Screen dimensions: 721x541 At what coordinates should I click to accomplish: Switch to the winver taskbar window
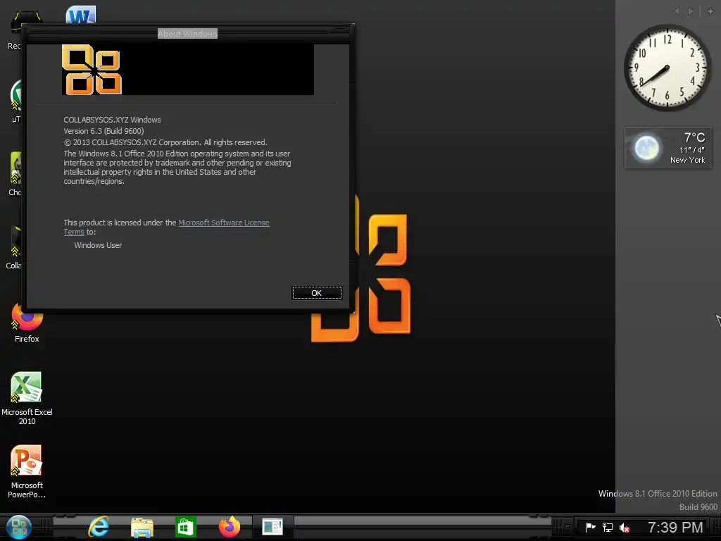click(x=272, y=527)
